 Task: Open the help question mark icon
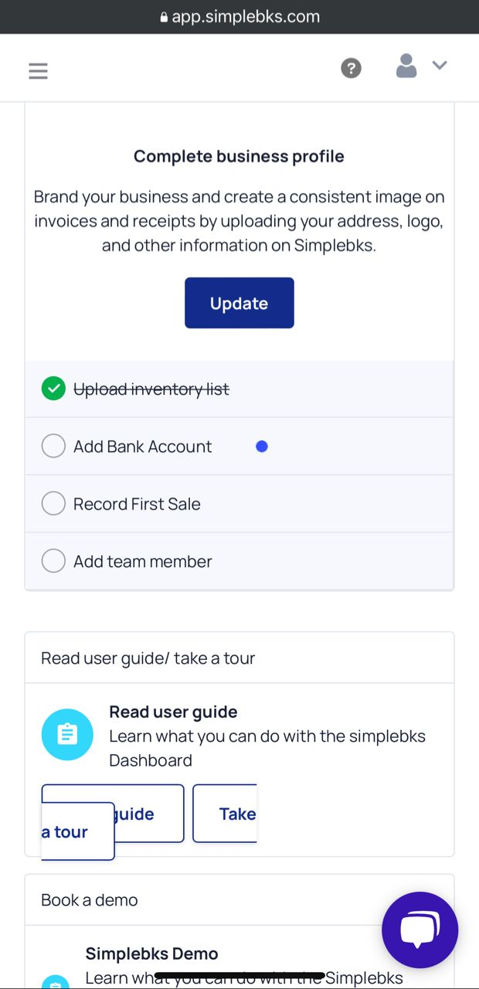pos(351,68)
